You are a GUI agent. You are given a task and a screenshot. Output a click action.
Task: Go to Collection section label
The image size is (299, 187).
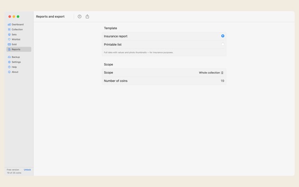coord(17,29)
